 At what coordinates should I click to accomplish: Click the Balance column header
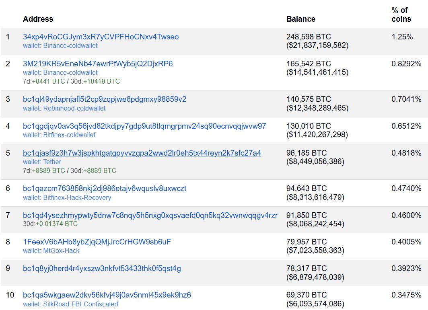(x=300, y=19)
